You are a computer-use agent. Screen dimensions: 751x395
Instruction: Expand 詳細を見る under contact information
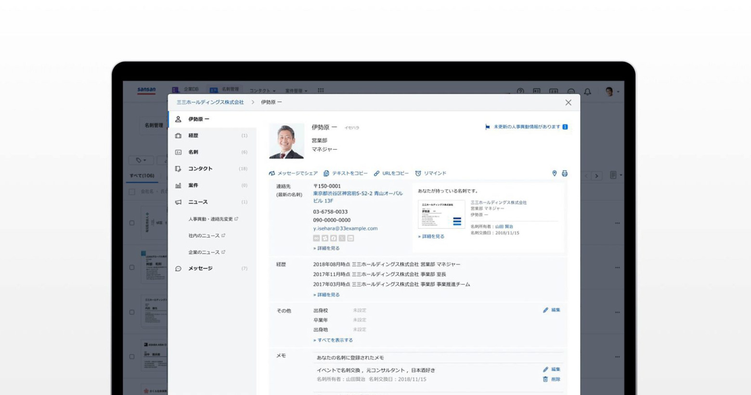coord(326,249)
